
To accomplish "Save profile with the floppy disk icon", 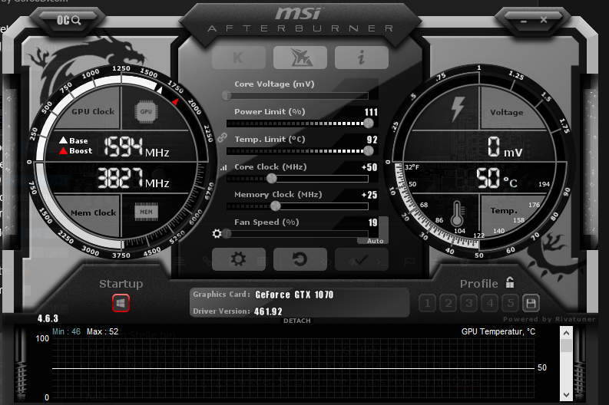I will (x=531, y=303).
